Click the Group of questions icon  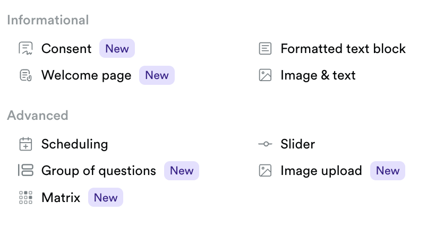25,170
